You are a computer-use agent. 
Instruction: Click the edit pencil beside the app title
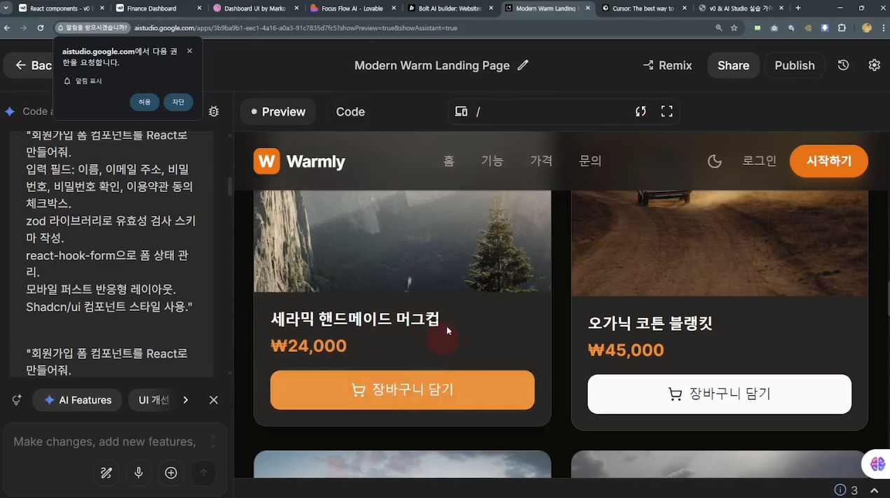point(523,65)
